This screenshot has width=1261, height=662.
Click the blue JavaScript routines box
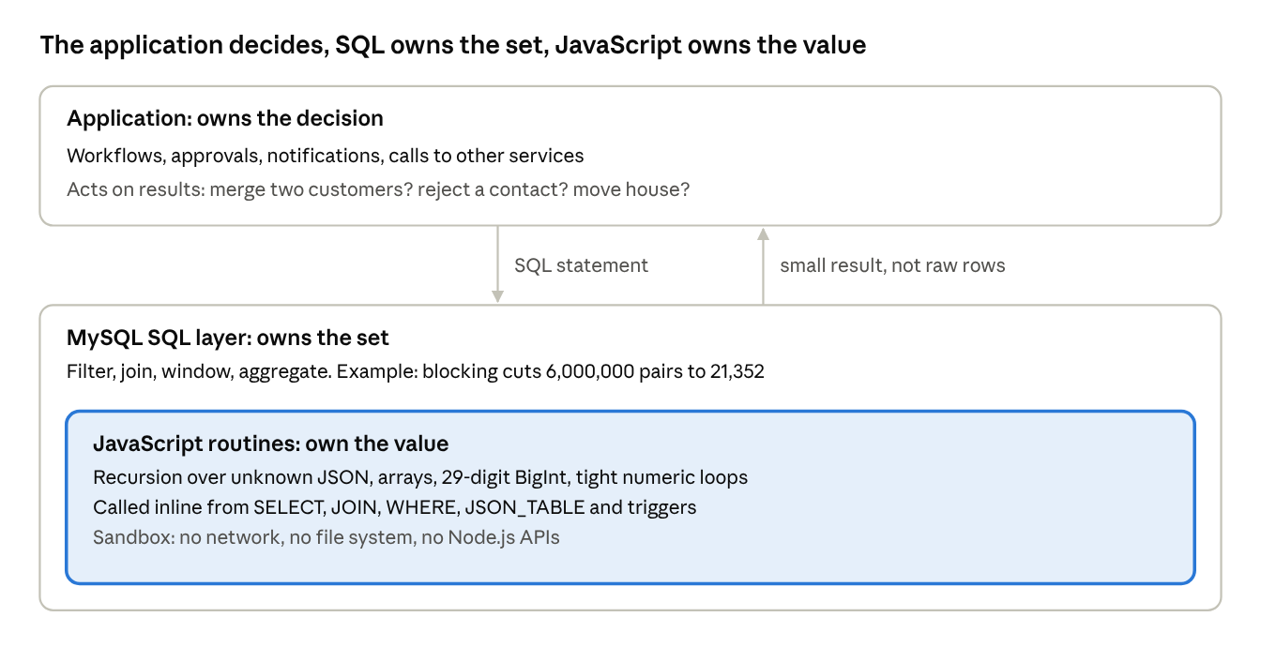[x=630, y=497]
